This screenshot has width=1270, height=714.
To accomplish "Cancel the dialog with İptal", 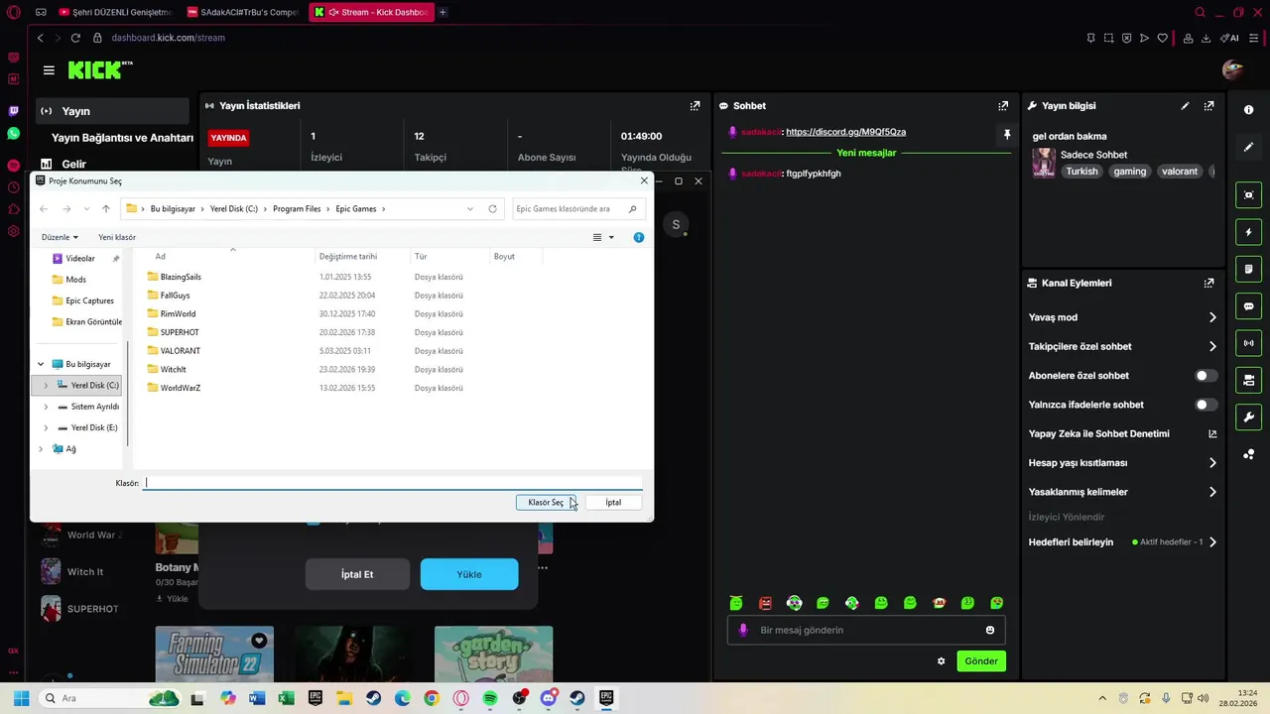I will [613, 503].
